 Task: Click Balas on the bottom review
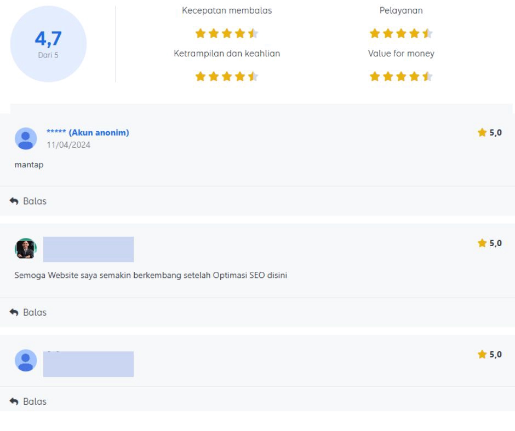tap(35, 401)
